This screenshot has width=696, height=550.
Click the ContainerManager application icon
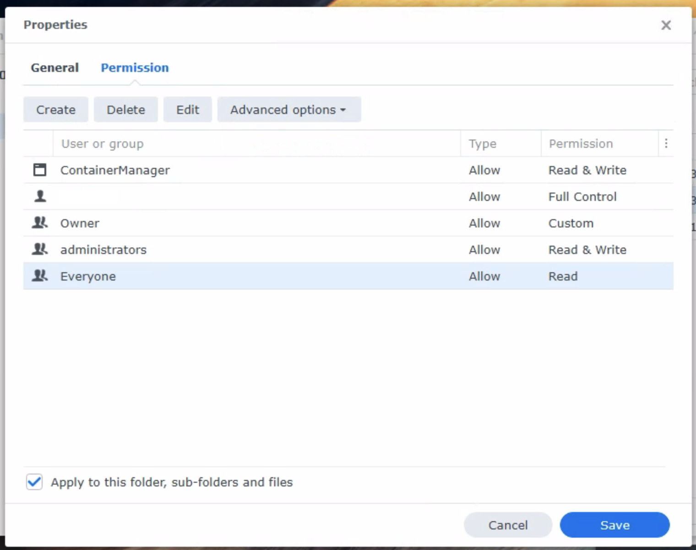coord(40,170)
